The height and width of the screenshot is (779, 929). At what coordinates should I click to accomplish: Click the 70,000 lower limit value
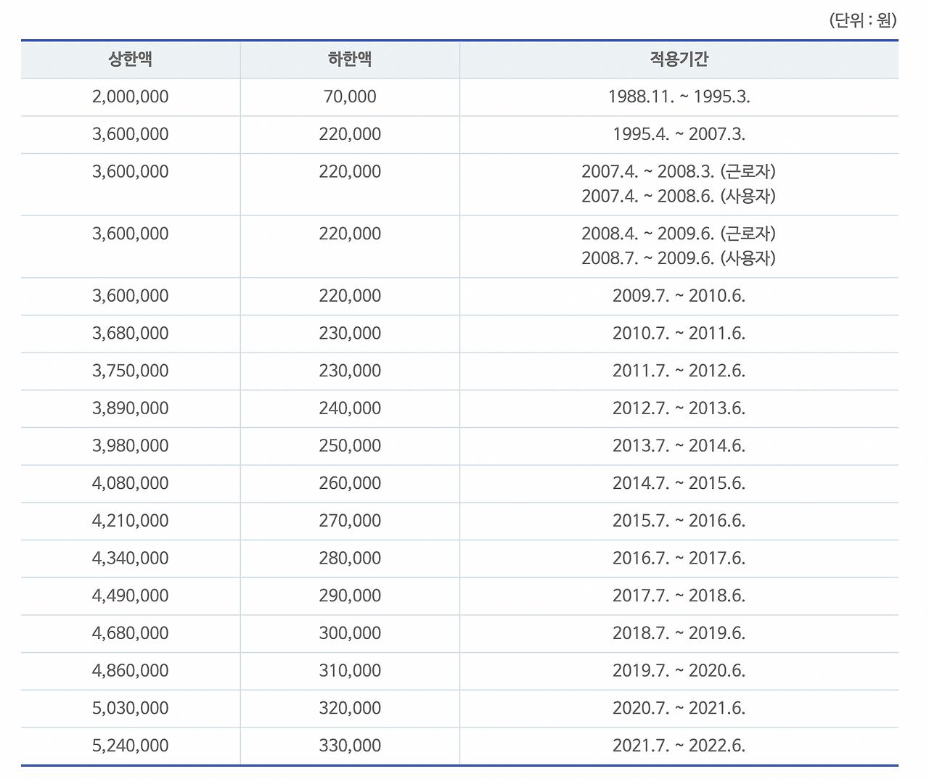349,96
